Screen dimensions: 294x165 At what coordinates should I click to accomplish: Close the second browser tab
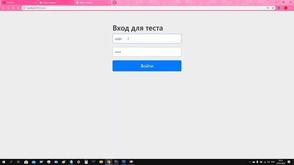[72, 3]
